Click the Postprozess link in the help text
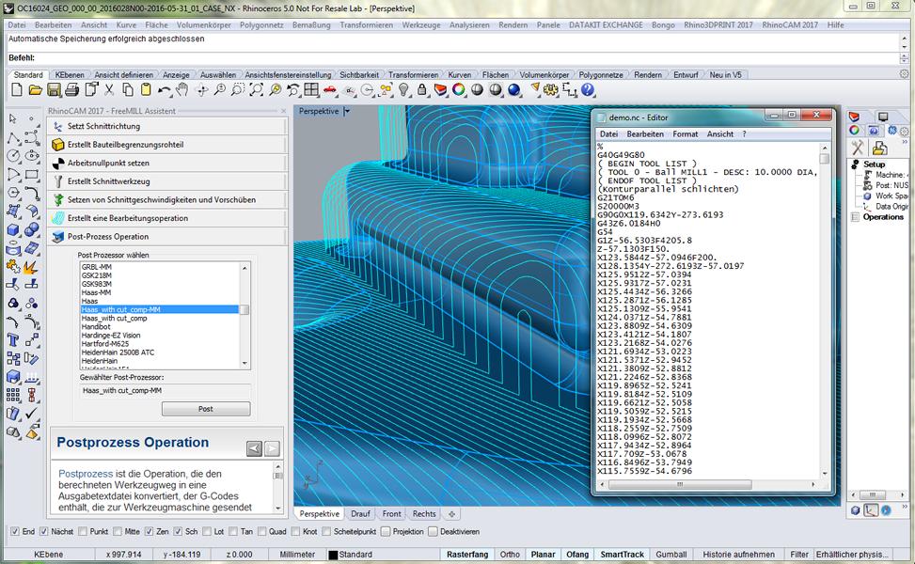The width and height of the screenshot is (915, 564). click(86, 474)
